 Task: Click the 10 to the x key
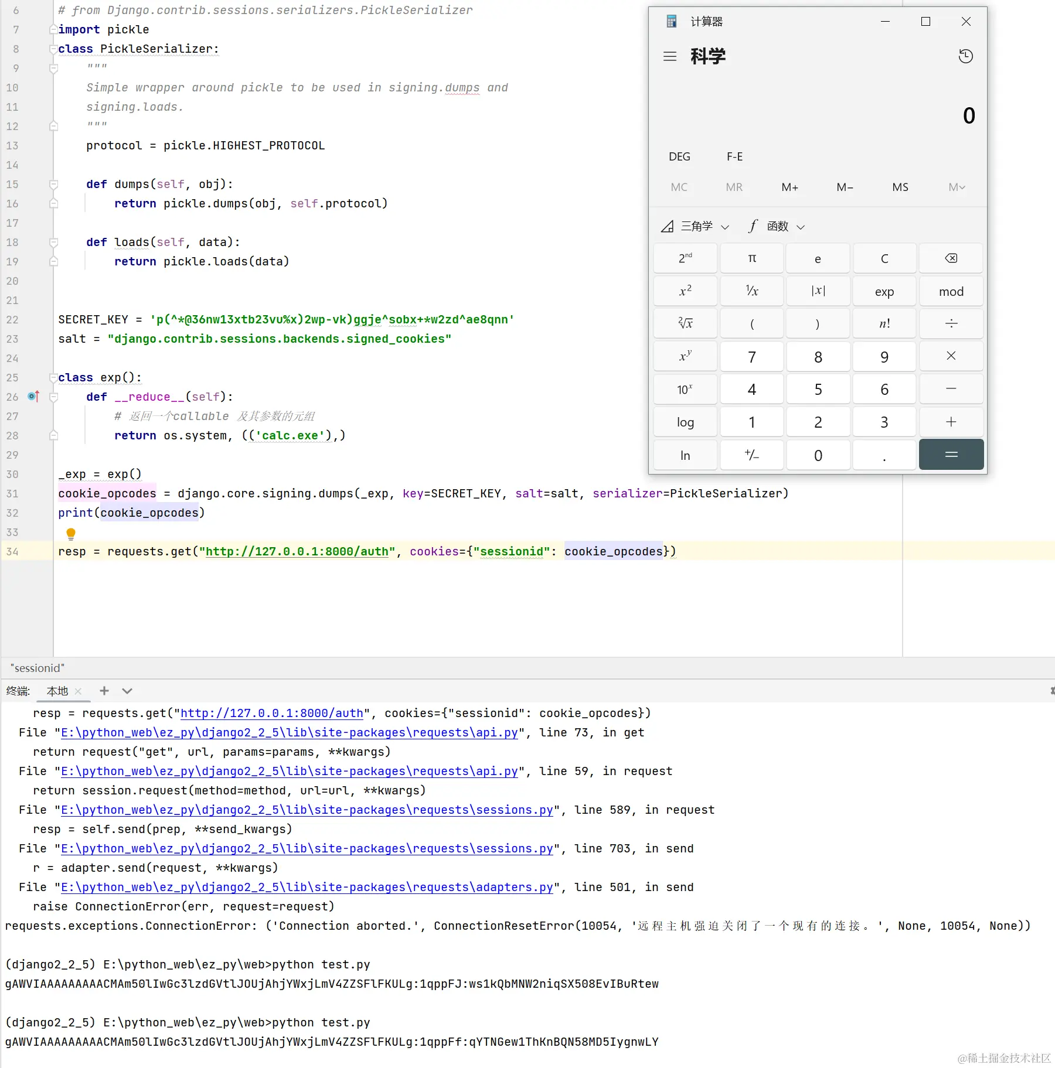click(685, 389)
